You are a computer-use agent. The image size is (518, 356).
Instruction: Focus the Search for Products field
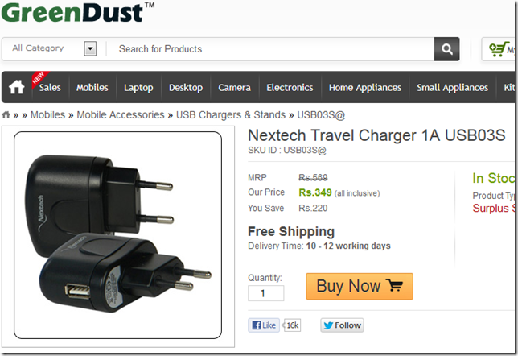[269, 49]
